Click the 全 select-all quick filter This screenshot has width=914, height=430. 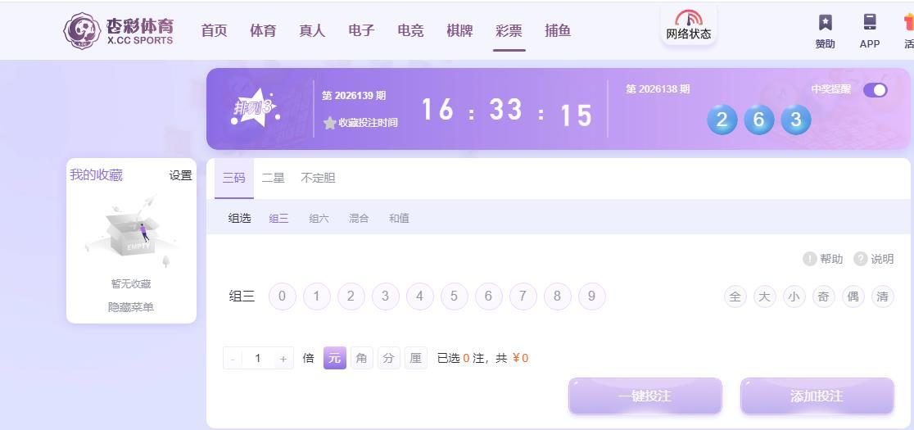click(x=735, y=296)
